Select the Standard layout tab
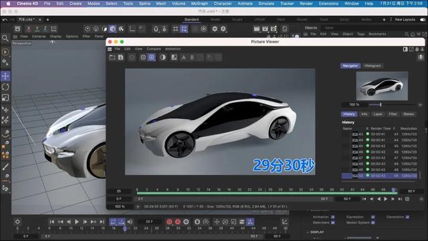This screenshot has width=428, height=241. coord(192,19)
